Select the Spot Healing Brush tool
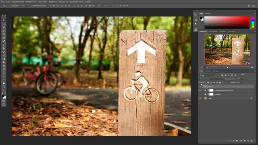Viewport: 258px width, 145px height. (x=4, y=41)
